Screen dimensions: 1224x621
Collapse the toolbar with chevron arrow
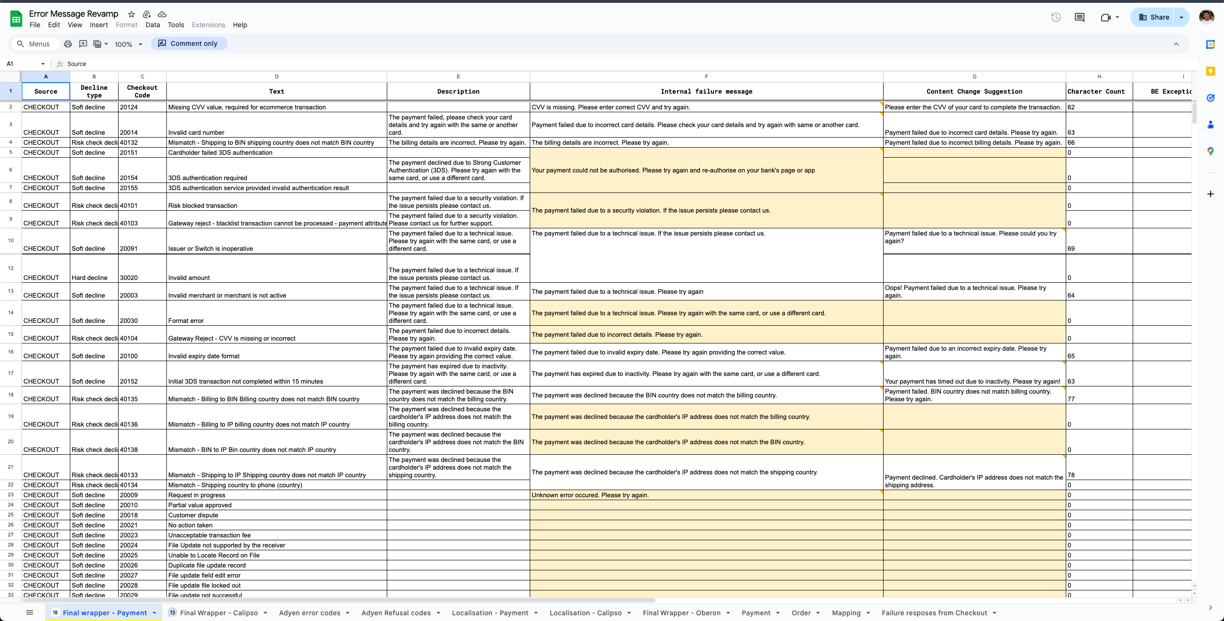tap(1176, 44)
